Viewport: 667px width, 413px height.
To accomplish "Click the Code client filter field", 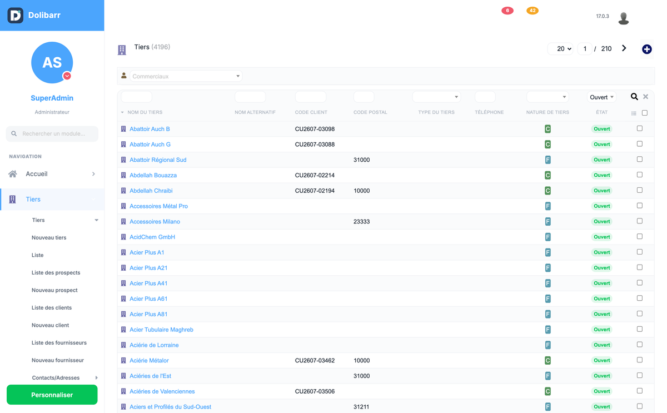I will tap(310, 97).
